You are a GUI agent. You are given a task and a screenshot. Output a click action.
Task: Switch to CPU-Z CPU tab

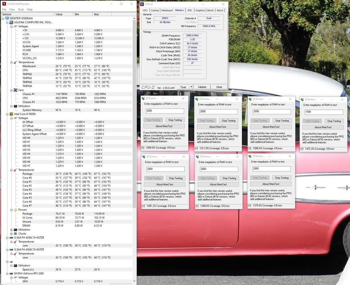tap(145, 10)
